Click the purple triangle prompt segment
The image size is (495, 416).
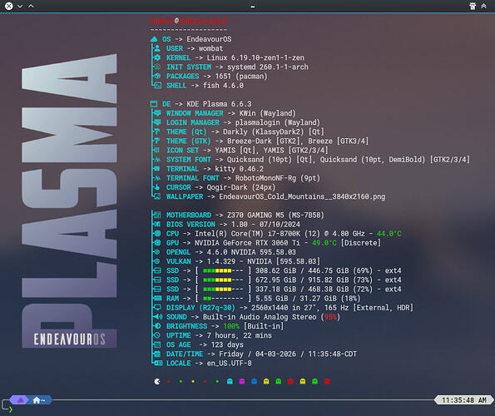20,400
